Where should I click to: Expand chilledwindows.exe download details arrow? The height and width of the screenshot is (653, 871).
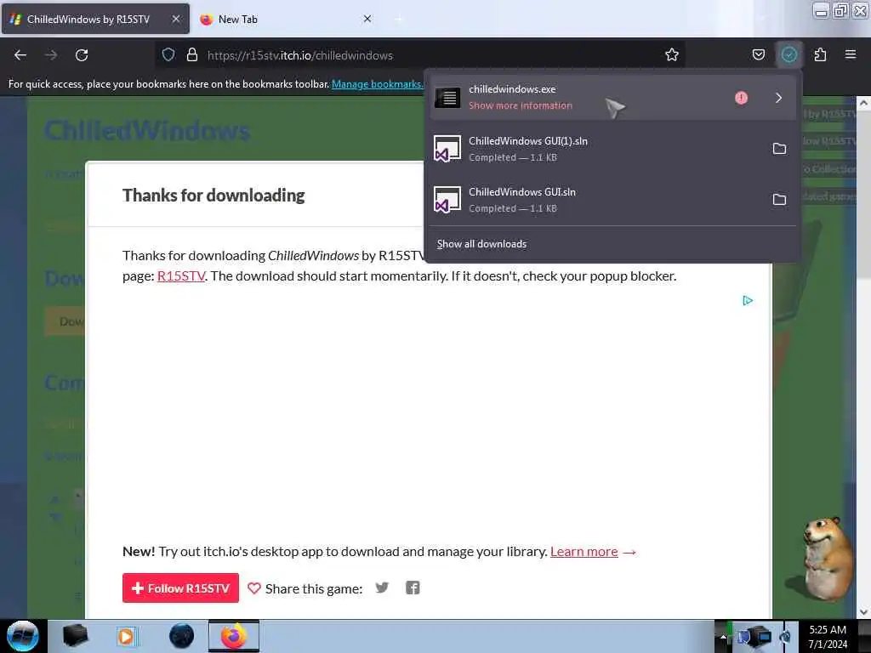coord(778,98)
